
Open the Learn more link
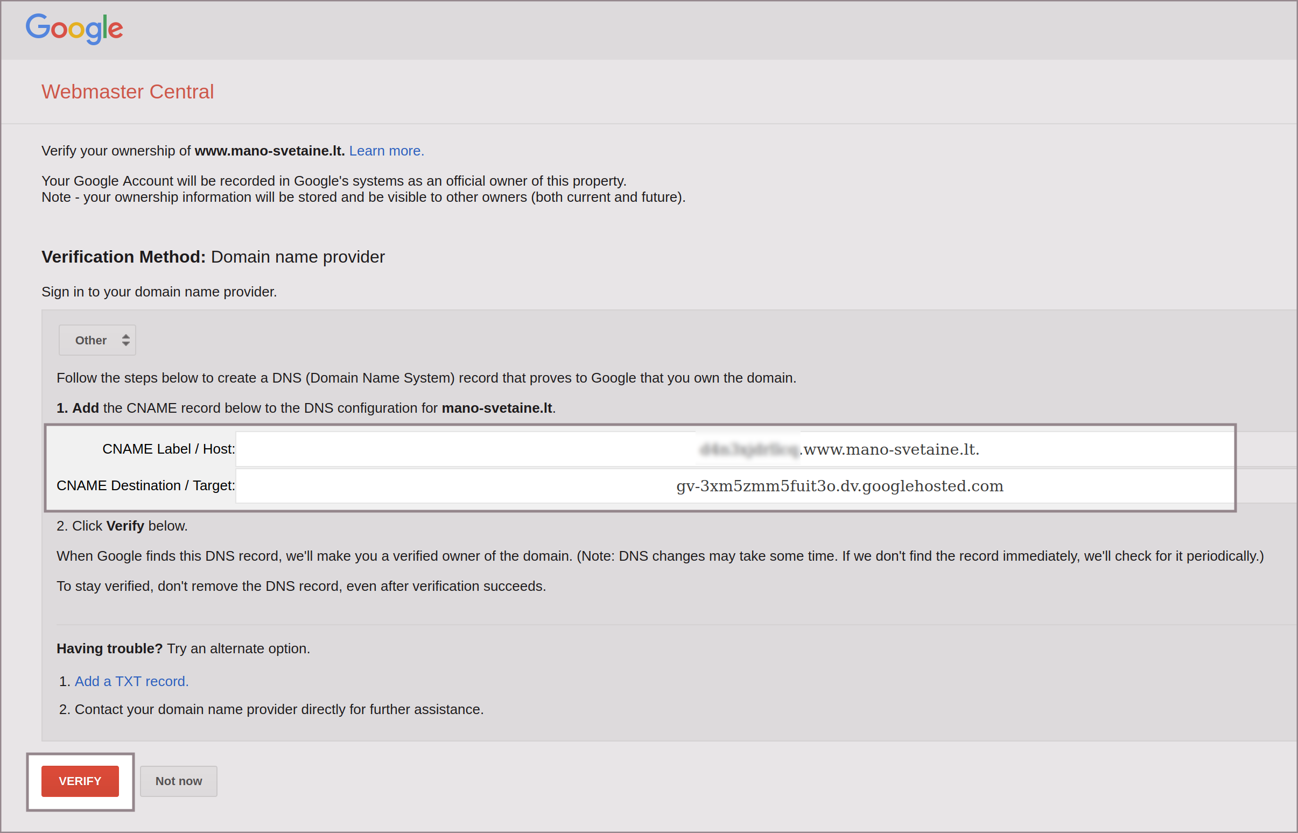tap(387, 151)
